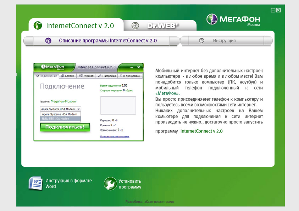
Task: Select the Баланс tab icon
Action: [x=62, y=76]
